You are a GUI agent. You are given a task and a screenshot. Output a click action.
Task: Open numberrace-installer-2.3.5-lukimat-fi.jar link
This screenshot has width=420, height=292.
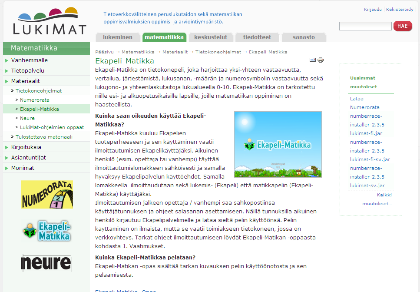pos(368,125)
